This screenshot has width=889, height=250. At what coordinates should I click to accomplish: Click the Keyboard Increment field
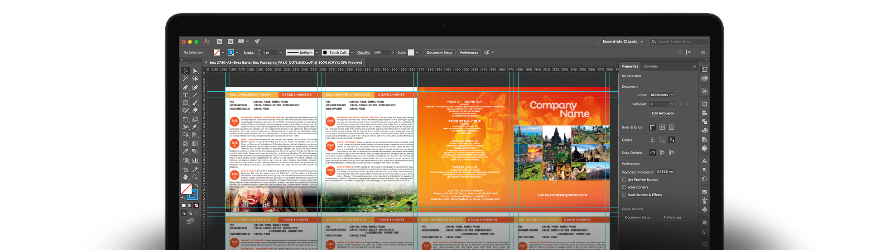pos(665,172)
